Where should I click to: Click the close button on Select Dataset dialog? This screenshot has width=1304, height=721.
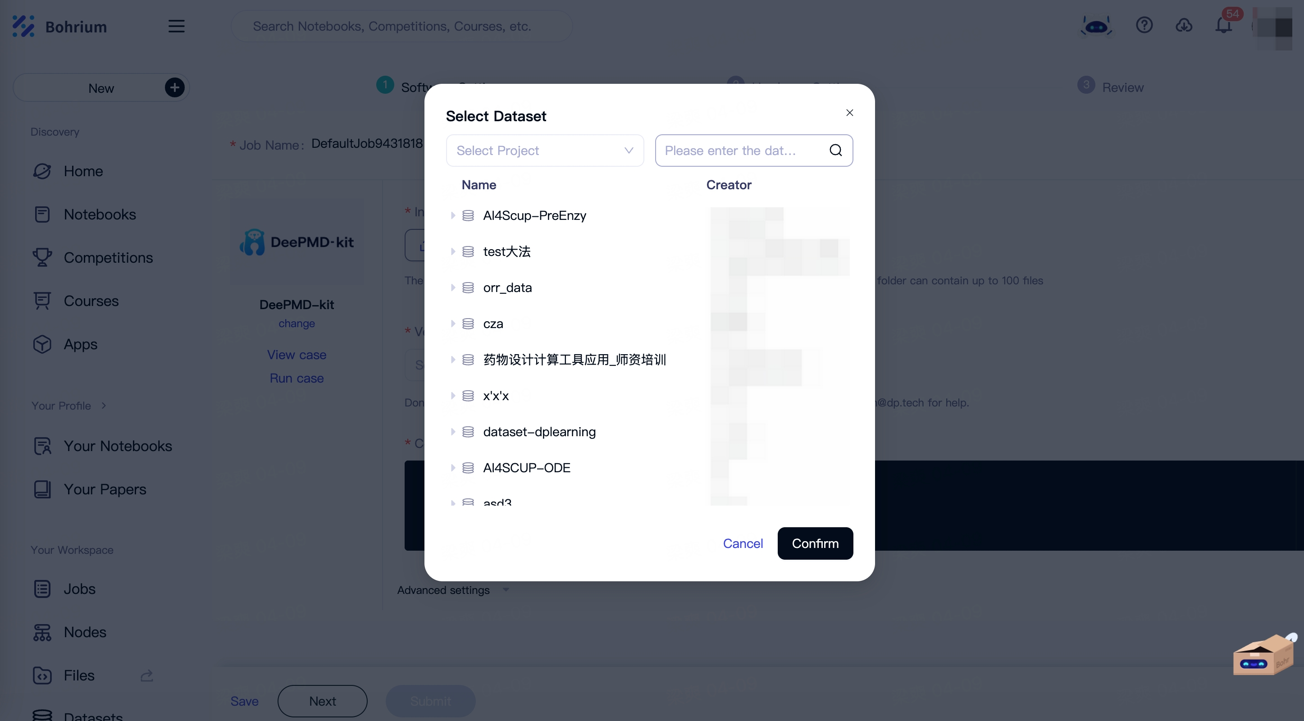pos(850,113)
